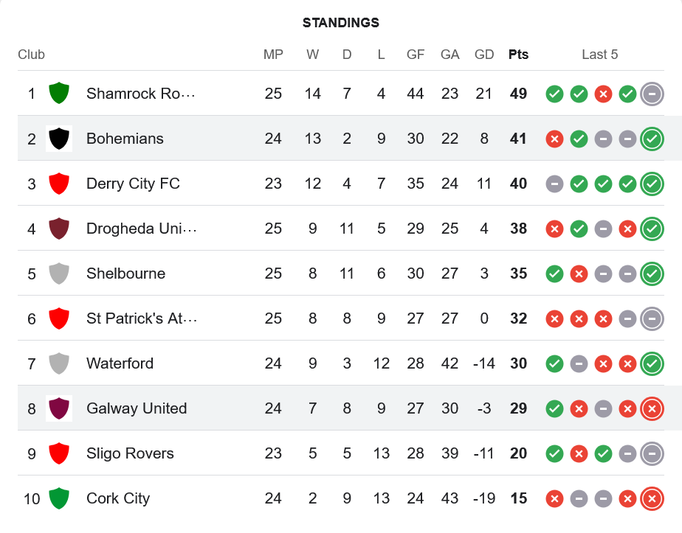
Task: Click Shamrock Rovers' latest draw icon
Action: point(651,94)
